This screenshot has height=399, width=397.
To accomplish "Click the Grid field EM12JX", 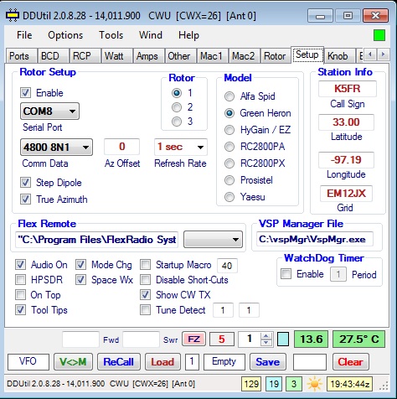I will point(346,194).
